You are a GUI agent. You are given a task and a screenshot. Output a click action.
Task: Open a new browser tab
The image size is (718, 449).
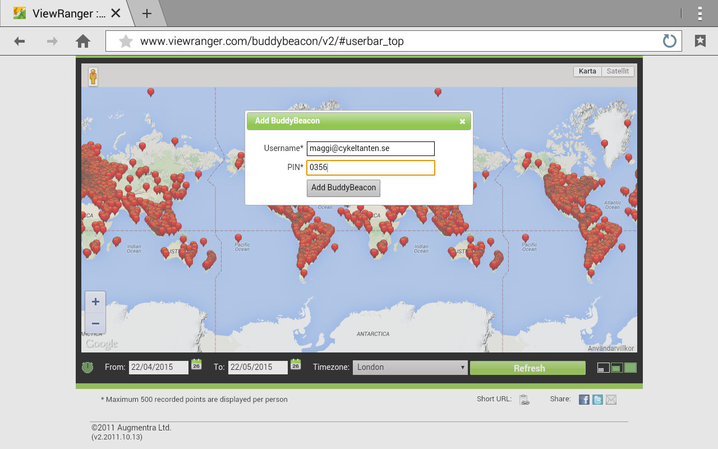(147, 13)
